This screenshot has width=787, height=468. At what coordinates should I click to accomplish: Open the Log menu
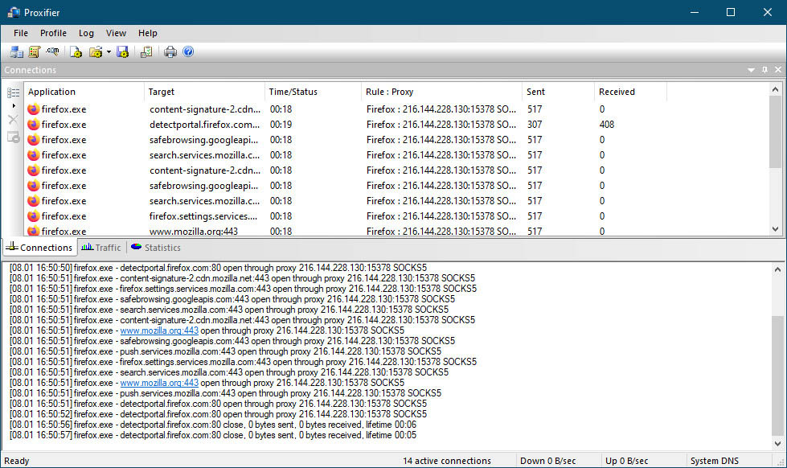point(86,33)
